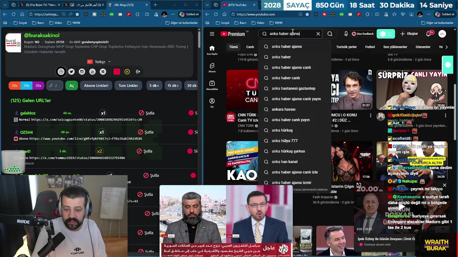This screenshot has width=458, height=257.
Task: Click the Tum Linkler button
Action: (128, 86)
